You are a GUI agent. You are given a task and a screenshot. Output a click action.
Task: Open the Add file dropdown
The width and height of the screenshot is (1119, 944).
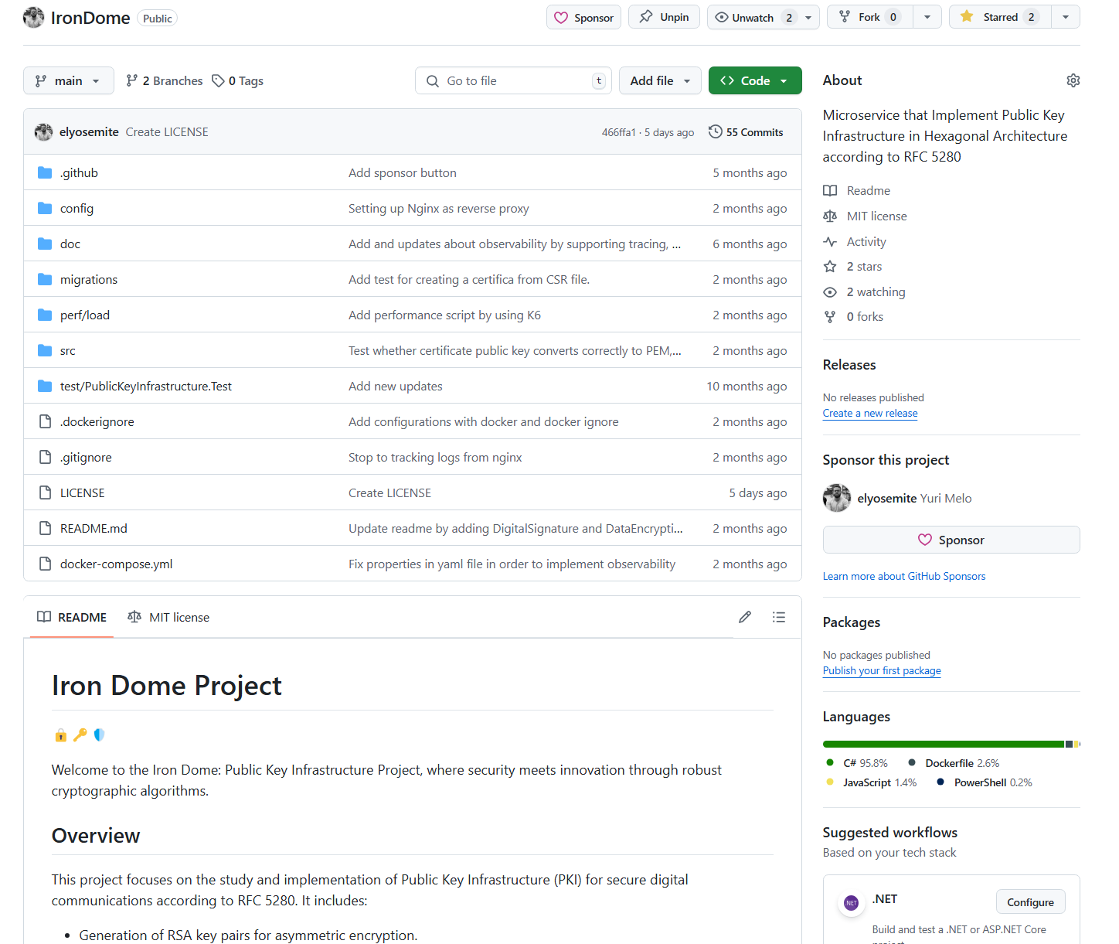[x=659, y=80]
